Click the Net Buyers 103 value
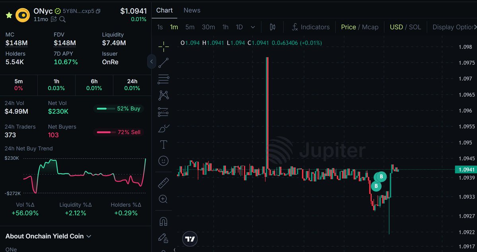The image size is (477, 252). (53, 135)
